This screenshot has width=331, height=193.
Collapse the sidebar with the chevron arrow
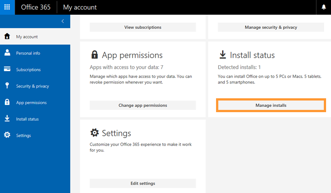pyautogui.click(x=63, y=21)
